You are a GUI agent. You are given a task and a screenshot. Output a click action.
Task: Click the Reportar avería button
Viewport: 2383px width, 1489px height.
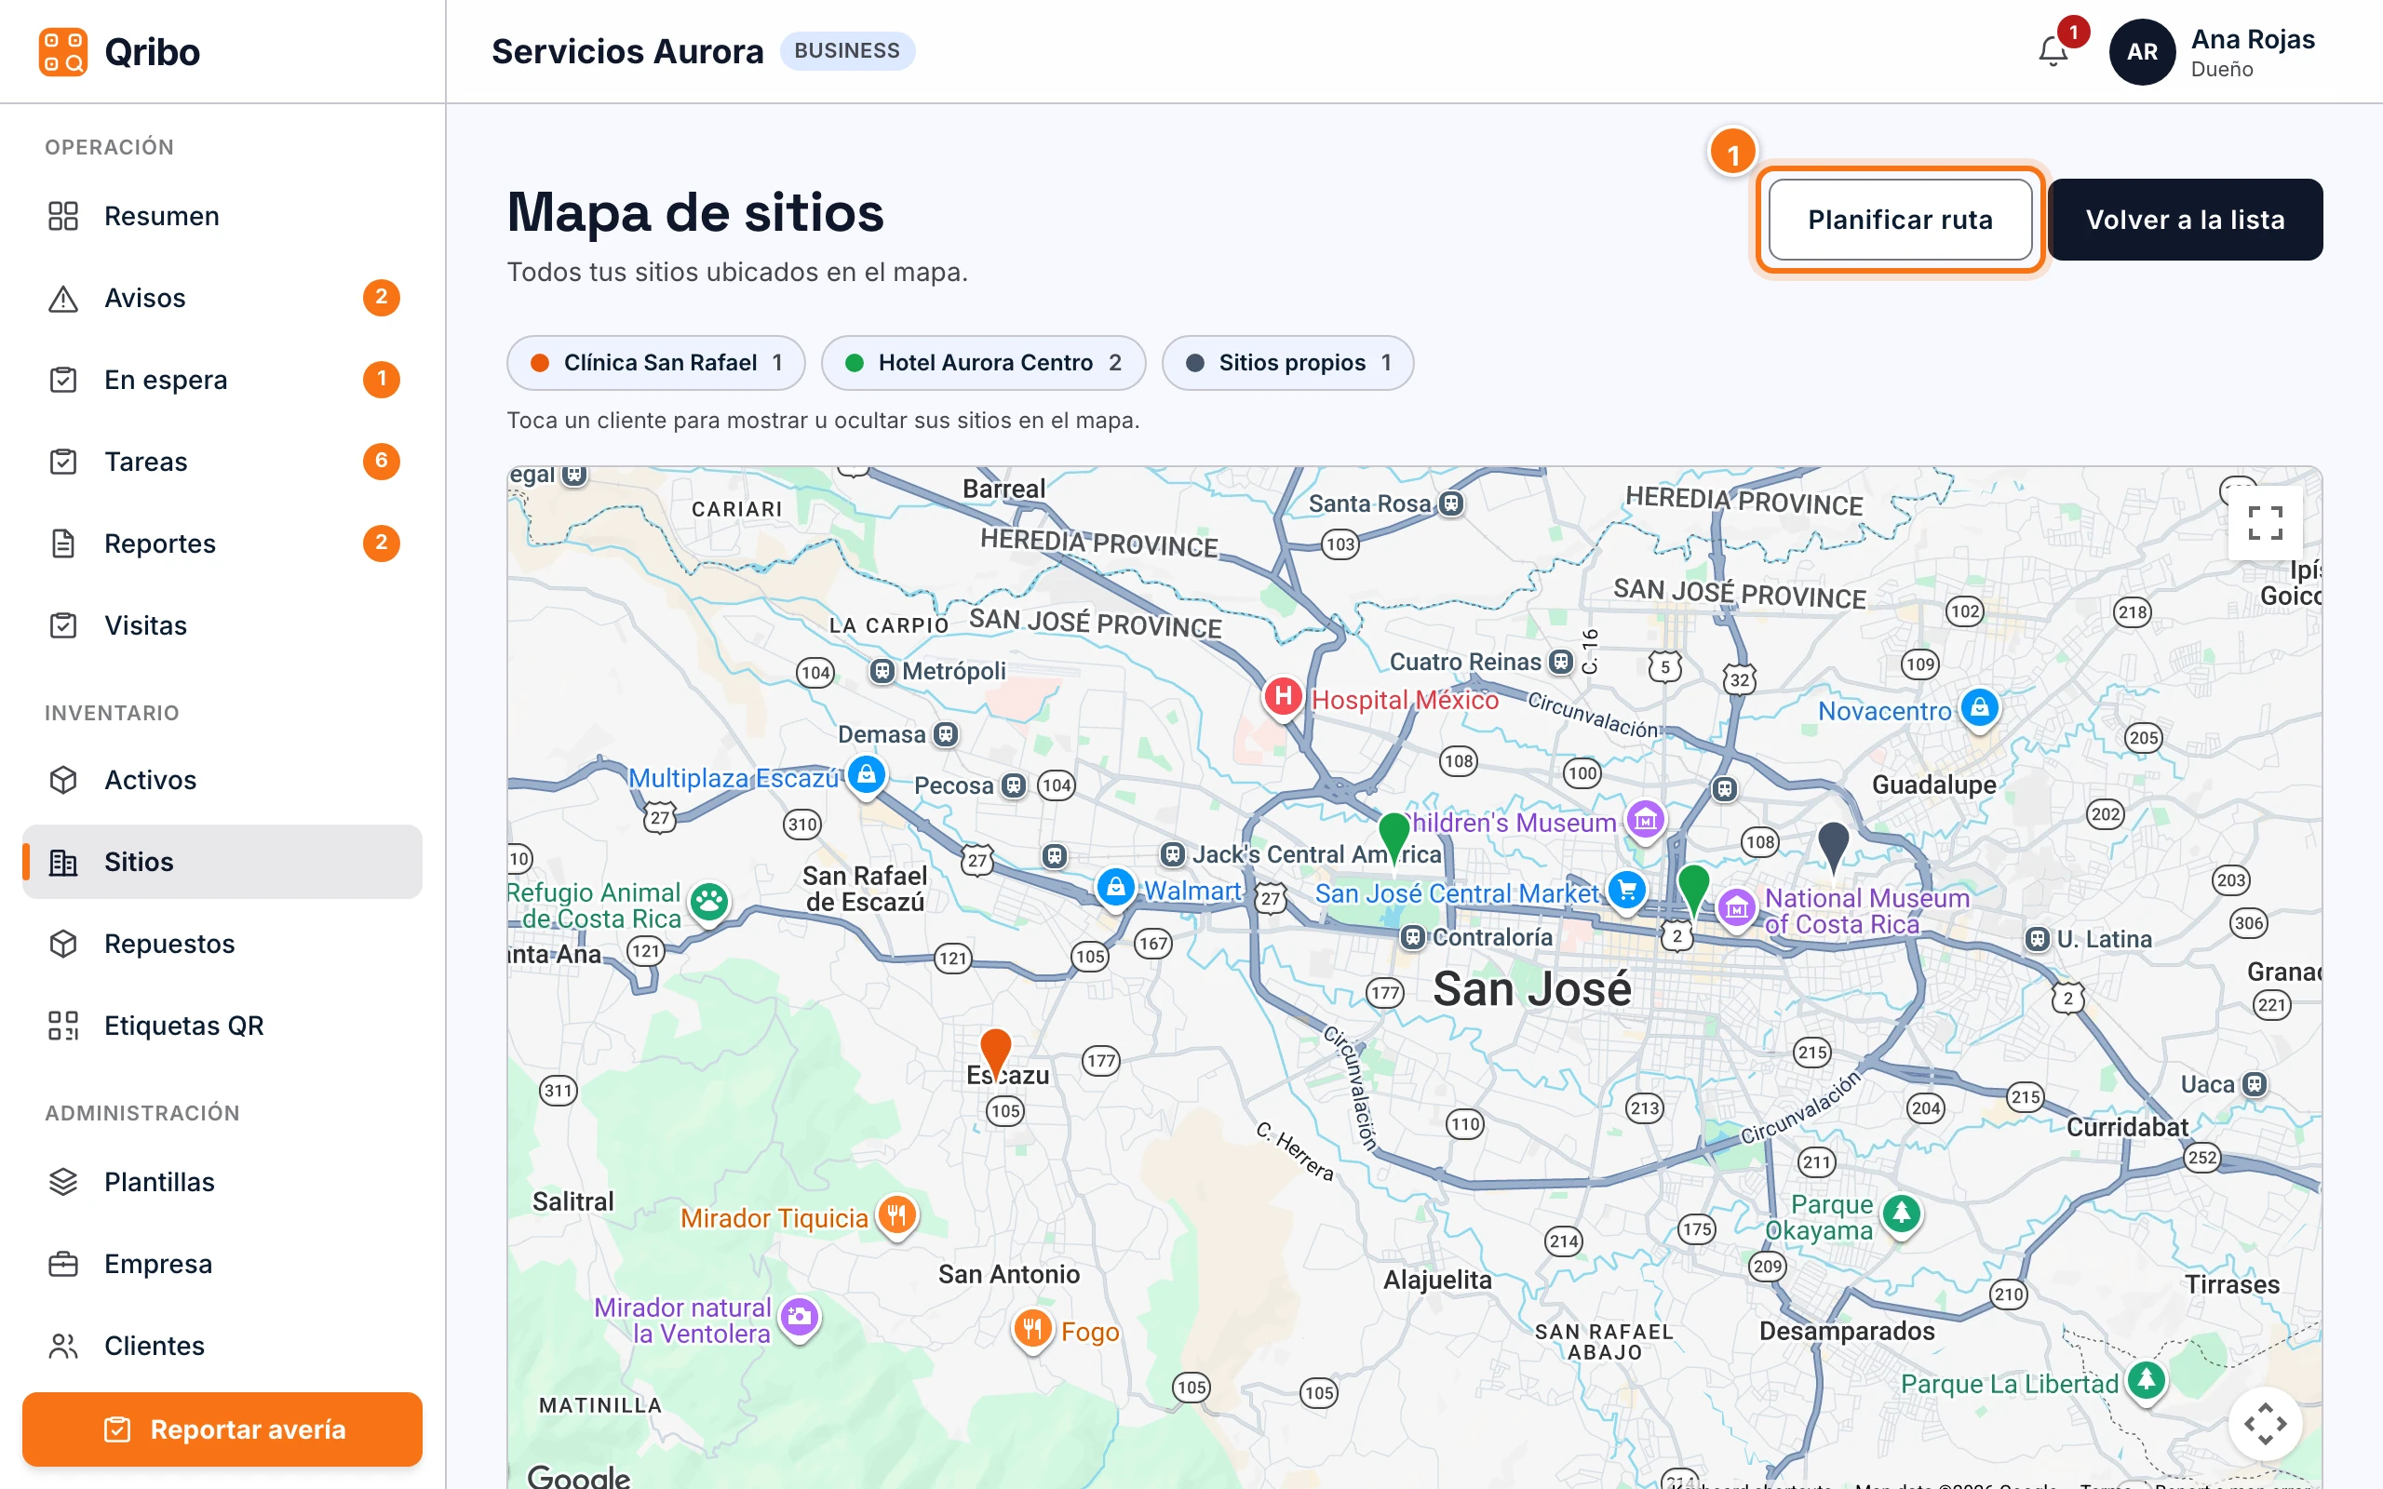[x=222, y=1429]
